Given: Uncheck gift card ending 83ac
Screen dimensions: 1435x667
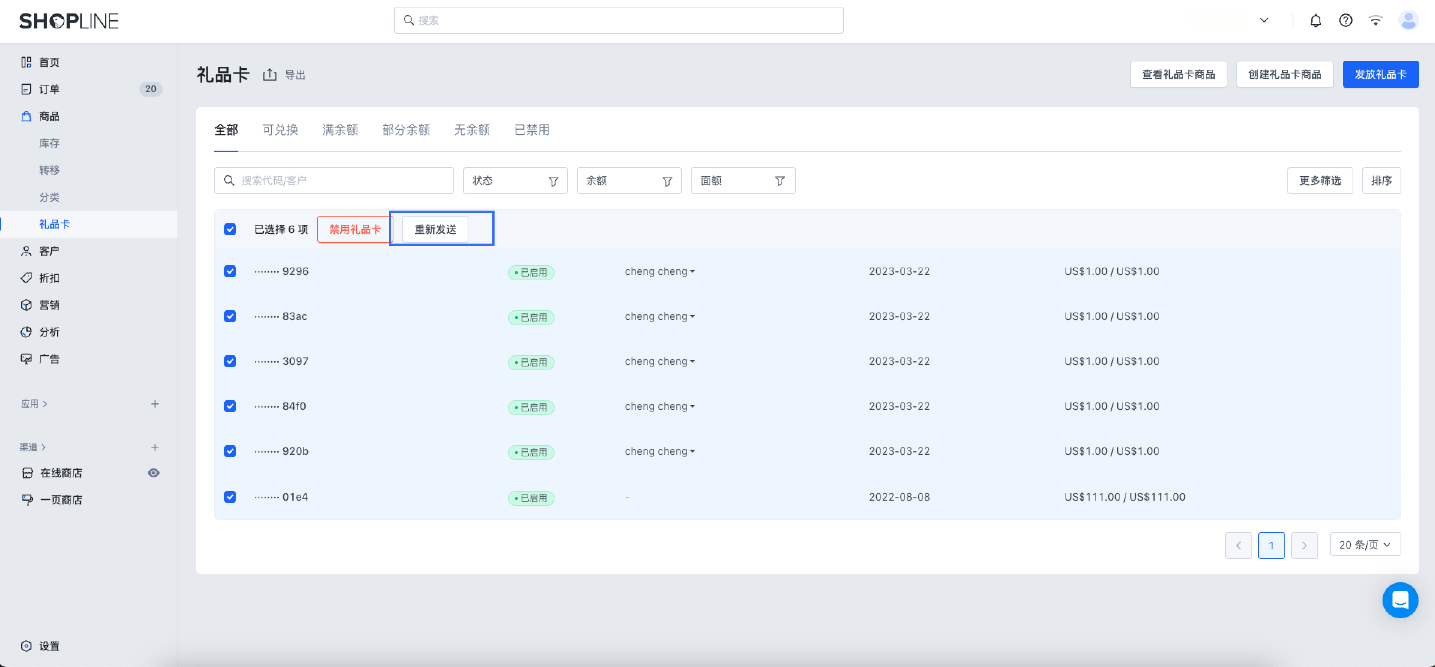Looking at the screenshot, I should click(230, 317).
